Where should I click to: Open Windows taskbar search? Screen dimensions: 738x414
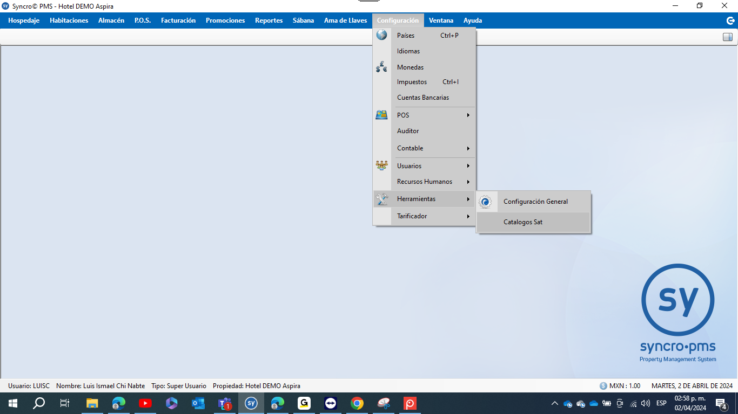[x=39, y=403]
